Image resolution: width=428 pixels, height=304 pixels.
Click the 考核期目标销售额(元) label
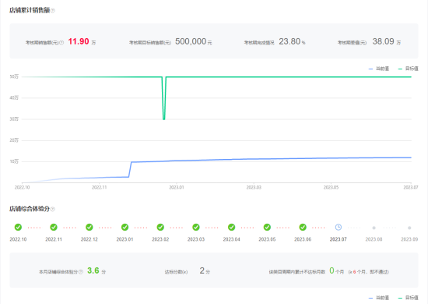pos(150,43)
